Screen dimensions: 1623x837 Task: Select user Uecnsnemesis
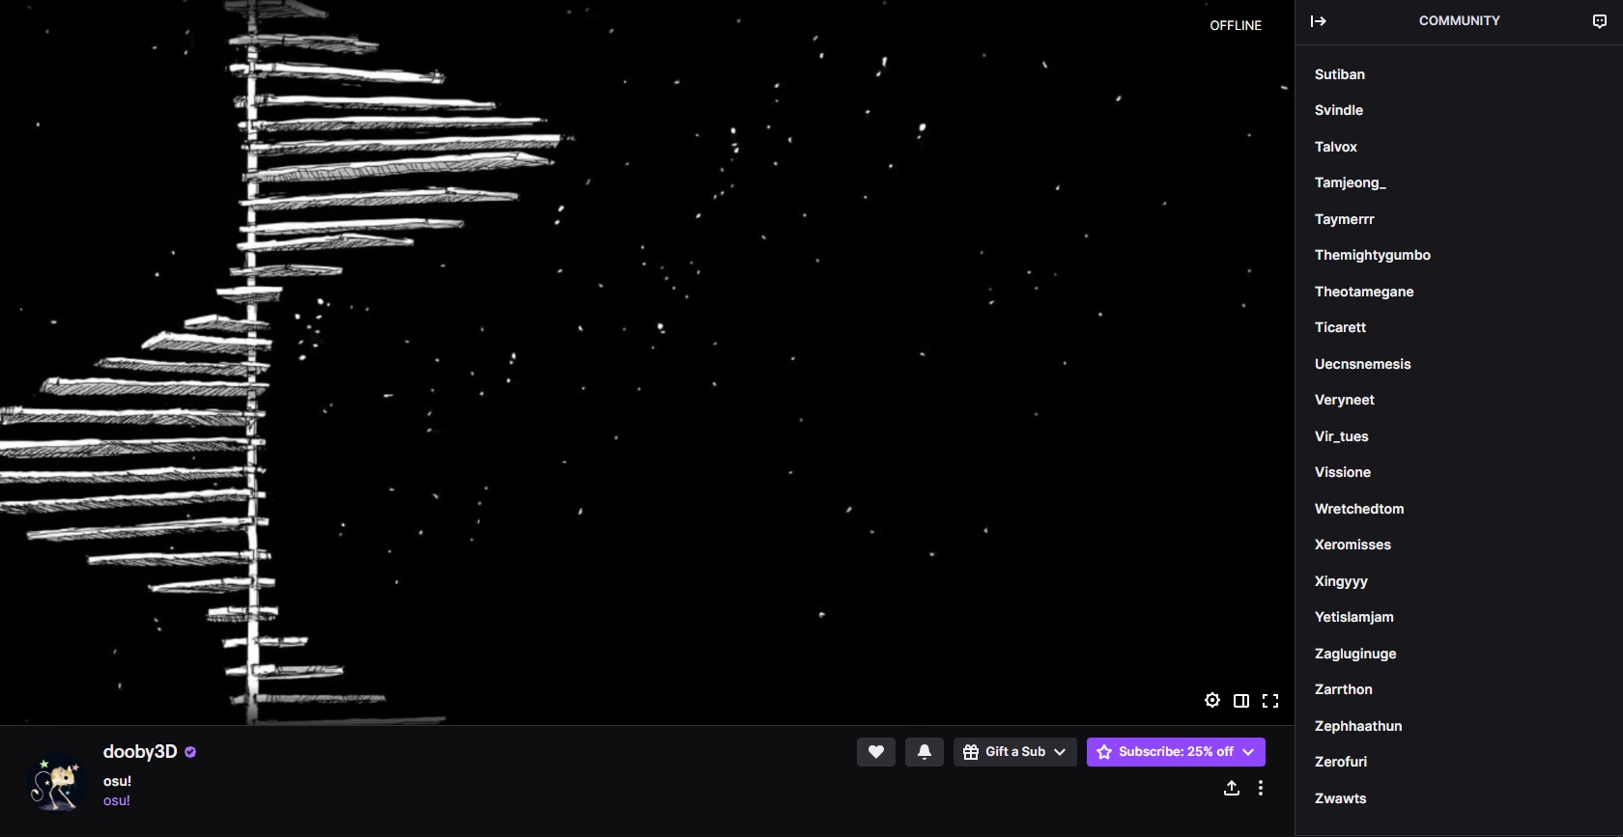tap(1362, 364)
